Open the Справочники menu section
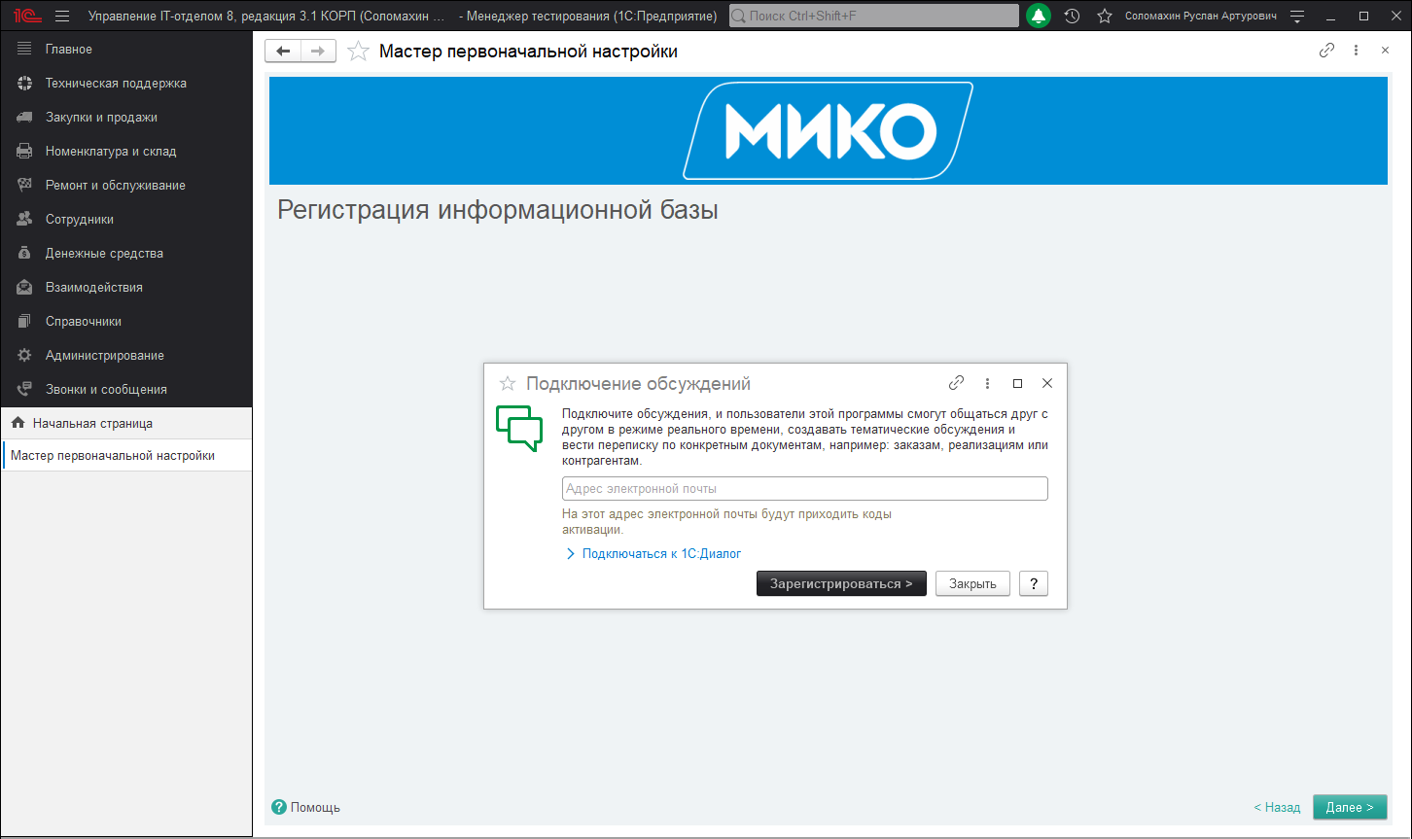The width and height of the screenshot is (1412, 839). coord(88,321)
